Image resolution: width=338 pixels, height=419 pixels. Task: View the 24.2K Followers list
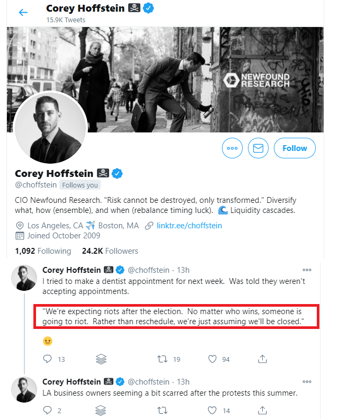pyautogui.click(x=110, y=251)
